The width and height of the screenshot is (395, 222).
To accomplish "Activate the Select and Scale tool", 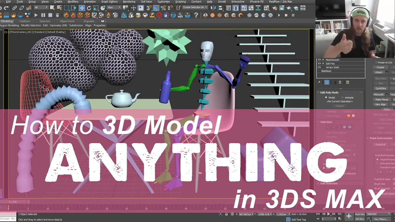I will [x=96, y=8].
